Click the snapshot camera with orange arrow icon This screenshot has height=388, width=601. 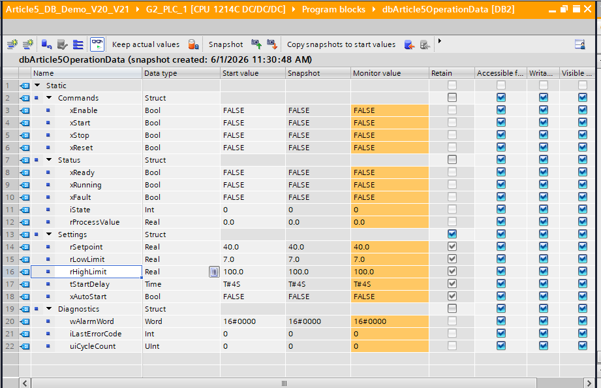271,44
